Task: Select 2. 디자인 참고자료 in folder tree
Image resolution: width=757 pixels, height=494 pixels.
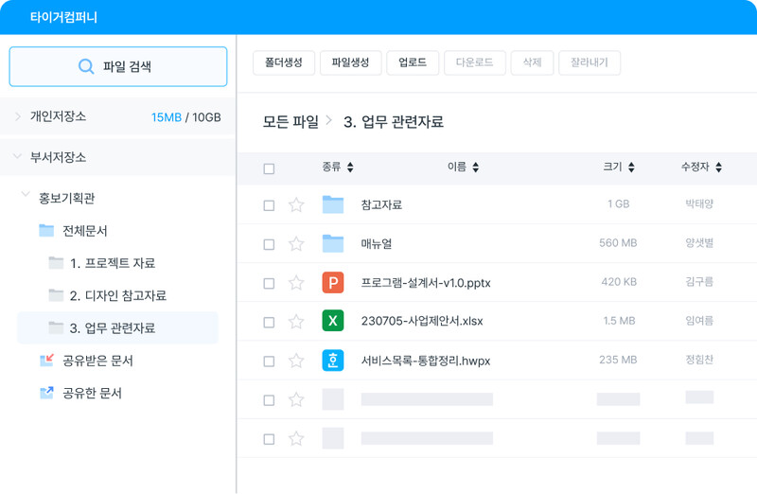Action: [117, 295]
